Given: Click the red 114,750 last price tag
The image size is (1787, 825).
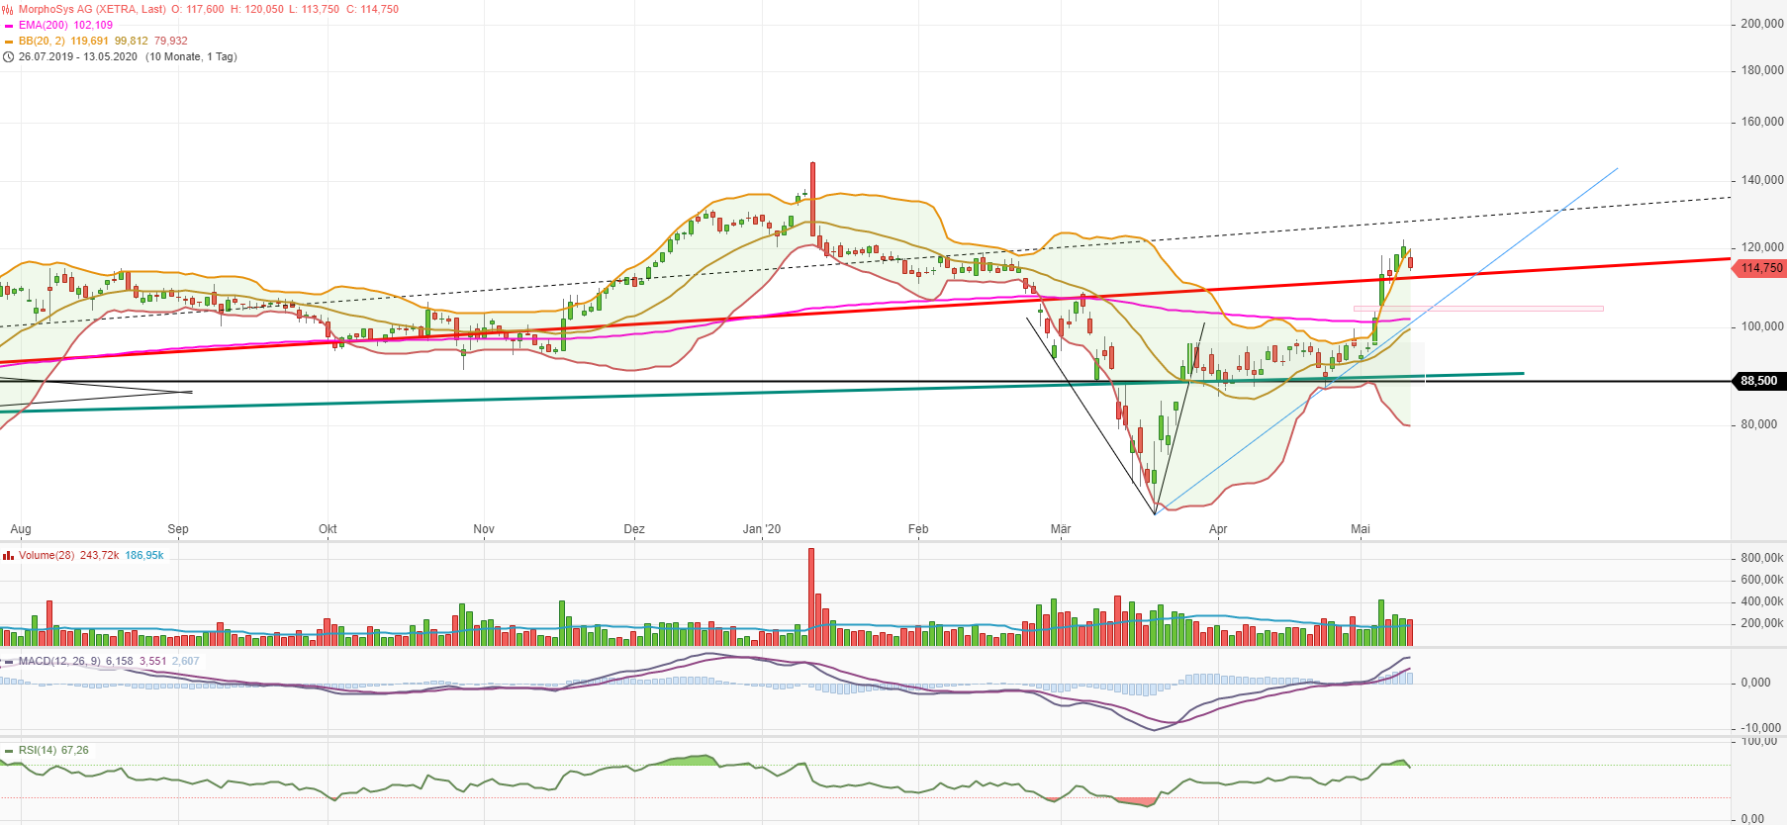Looking at the screenshot, I should [1759, 268].
